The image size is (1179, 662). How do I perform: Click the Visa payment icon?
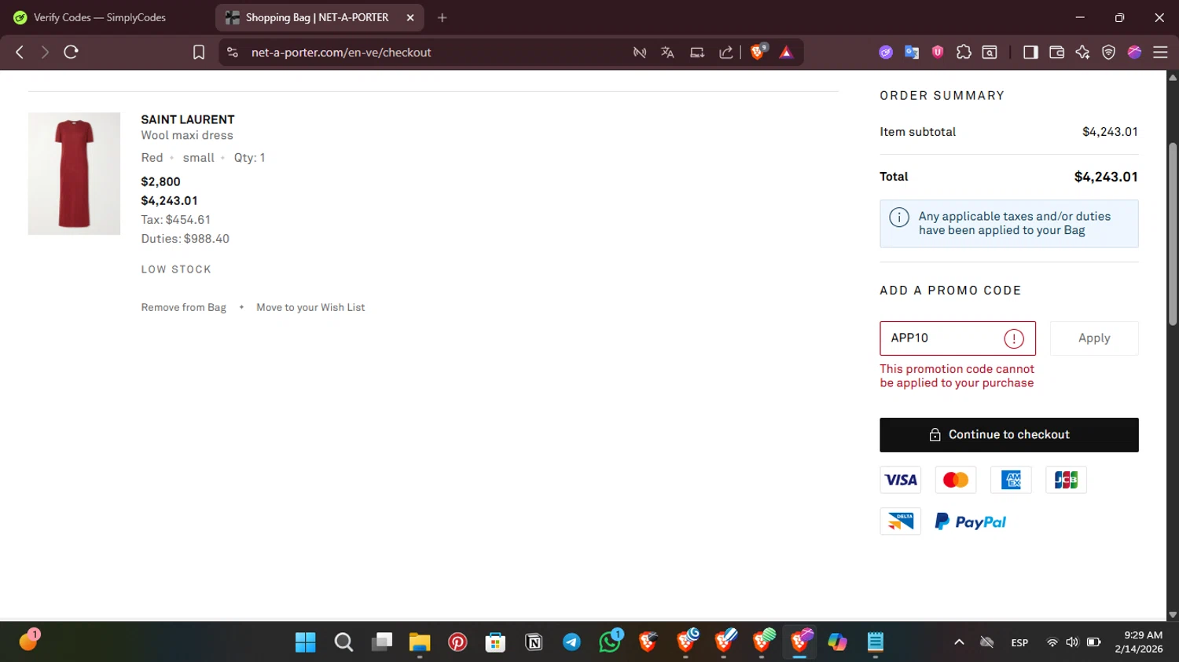(x=901, y=480)
